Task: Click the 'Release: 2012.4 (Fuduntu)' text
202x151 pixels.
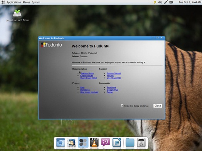Action: [x=84, y=53]
